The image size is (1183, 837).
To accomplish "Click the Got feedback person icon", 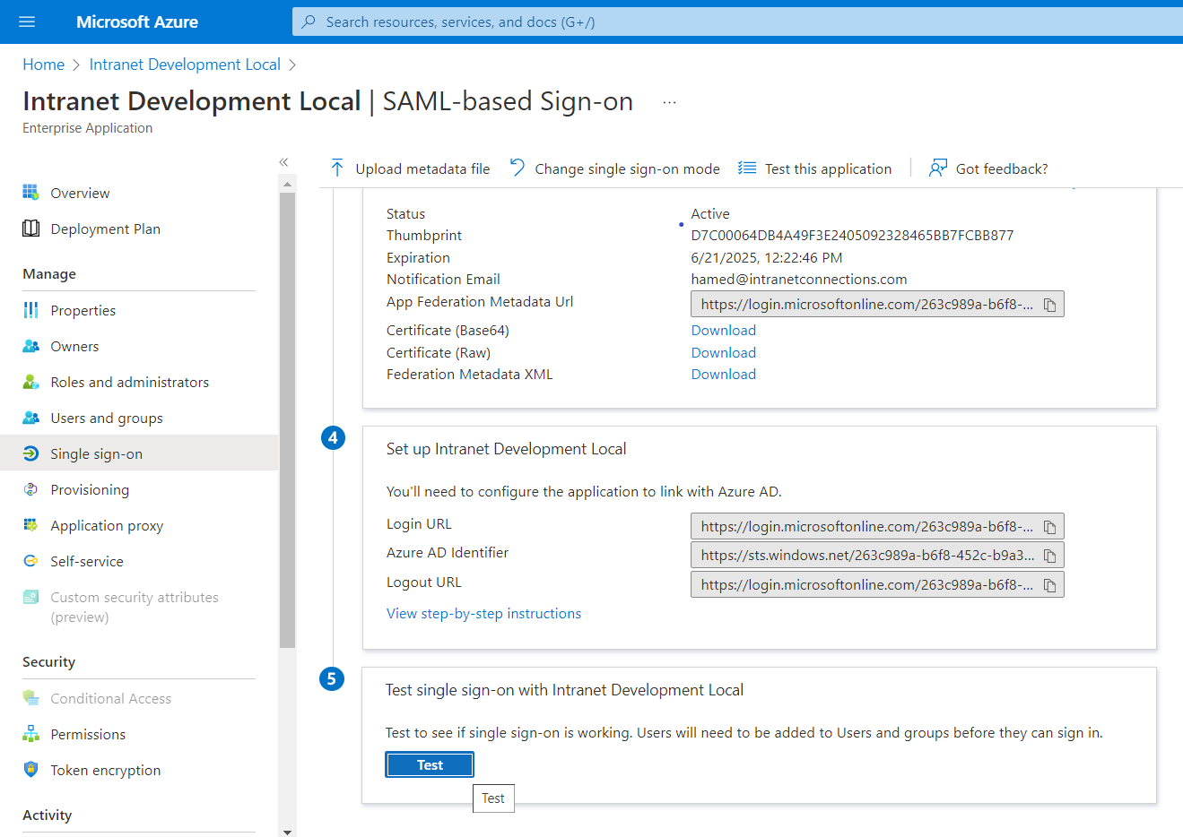I will (x=938, y=168).
